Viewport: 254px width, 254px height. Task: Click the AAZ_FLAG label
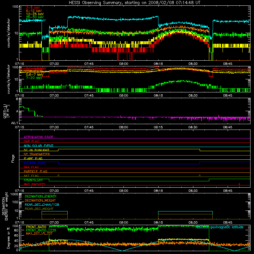tap(31, 176)
